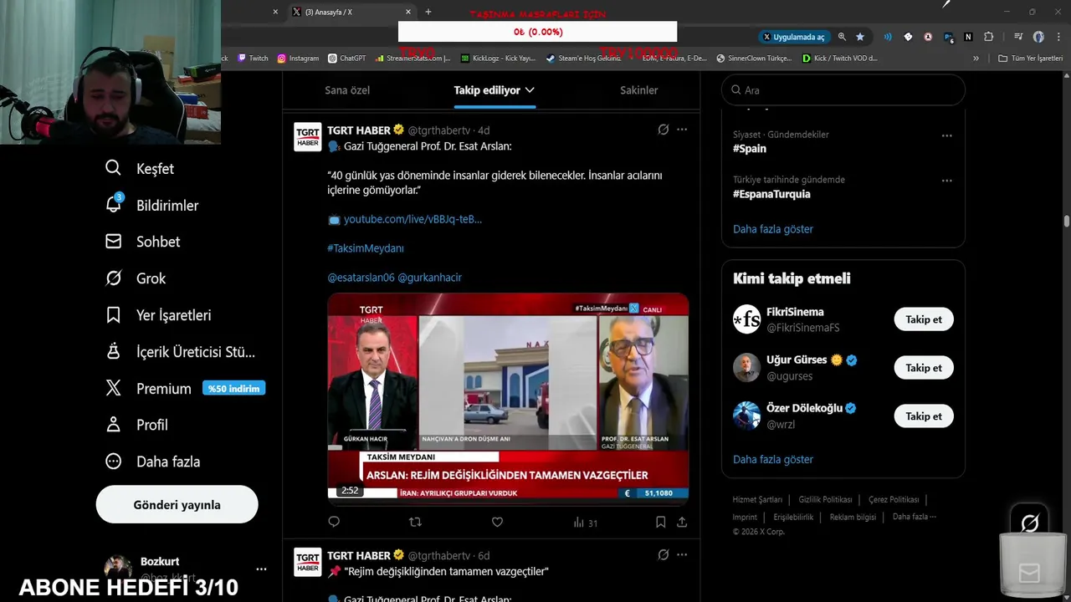Reply to the TGRT Haber post

[334, 522]
